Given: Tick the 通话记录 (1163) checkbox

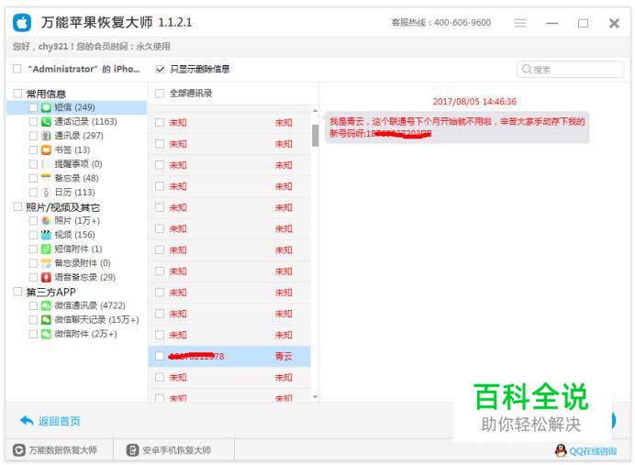Looking at the screenshot, I should point(33,121).
